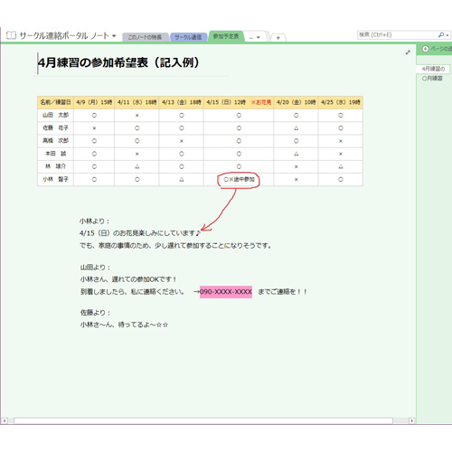Click the line starting でも、家庭の事情のため

coord(175,246)
